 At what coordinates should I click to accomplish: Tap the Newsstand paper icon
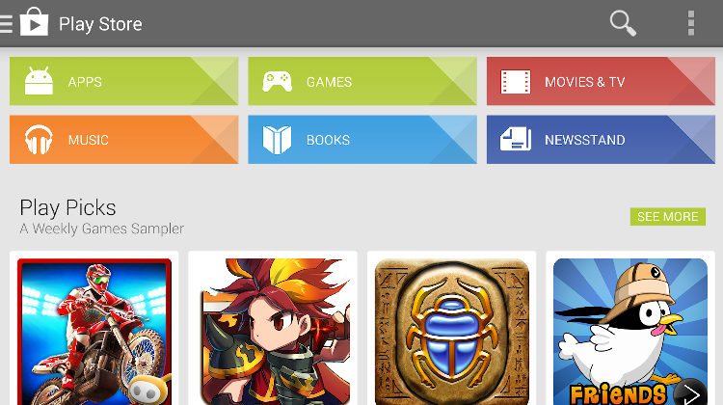point(516,139)
